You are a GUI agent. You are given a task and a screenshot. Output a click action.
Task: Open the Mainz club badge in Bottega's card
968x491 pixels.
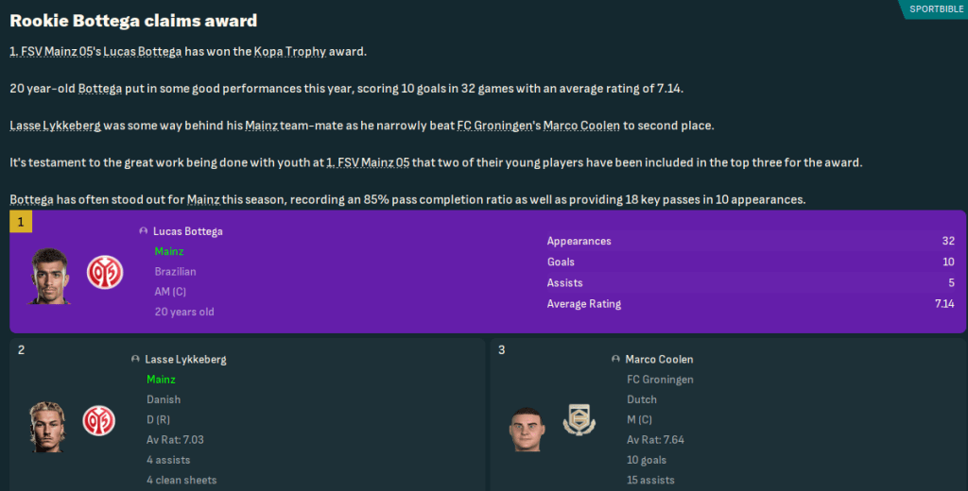(105, 272)
